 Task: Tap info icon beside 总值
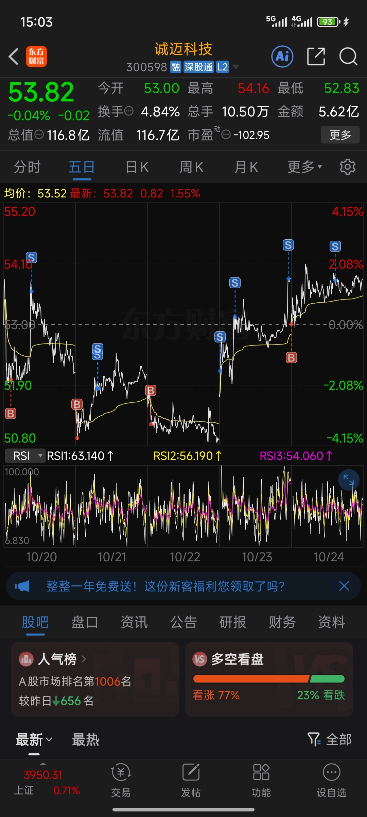(x=39, y=134)
